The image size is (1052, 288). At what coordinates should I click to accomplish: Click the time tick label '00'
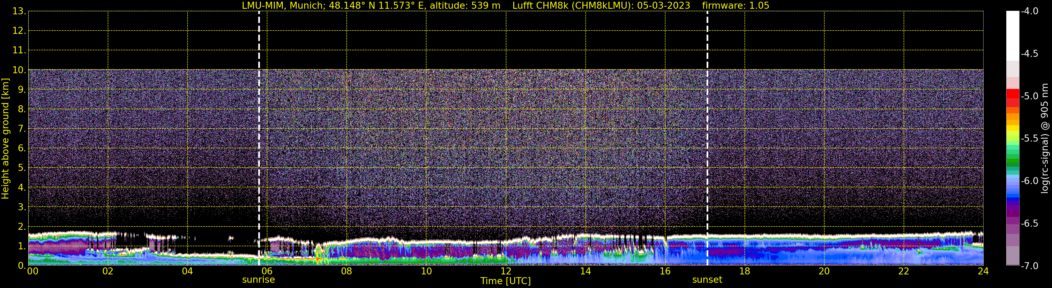tap(33, 271)
